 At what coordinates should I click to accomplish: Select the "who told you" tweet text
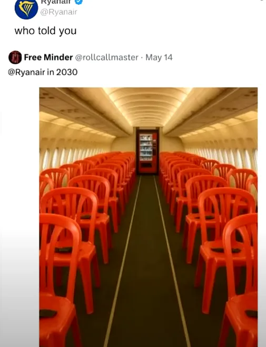coord(46,31)
